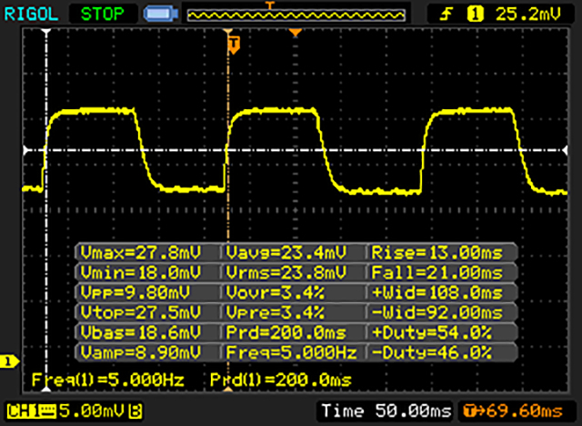Click the 25.2mV trigger level readout
582x426 pixels.
coord(528,15)
